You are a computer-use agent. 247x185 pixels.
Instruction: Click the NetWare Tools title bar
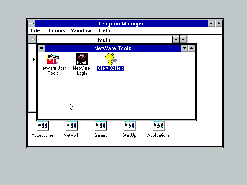coord(113,48)
